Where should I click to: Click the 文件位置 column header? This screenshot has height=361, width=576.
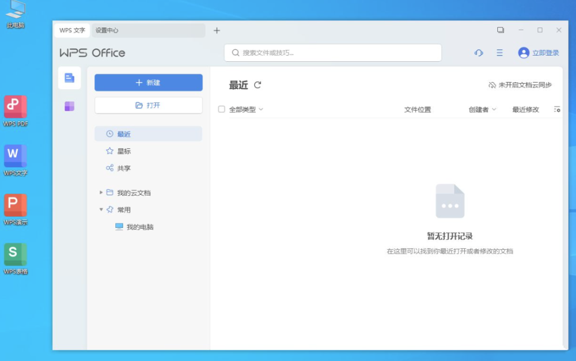(417, 109)
